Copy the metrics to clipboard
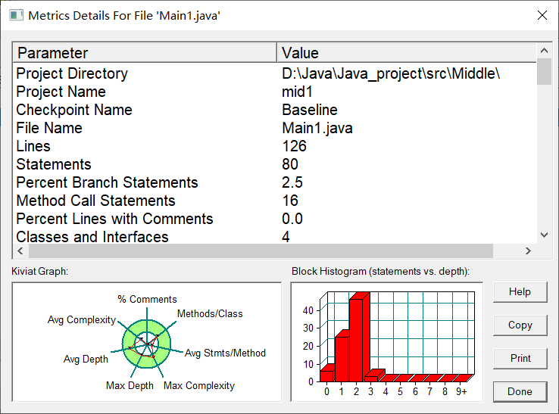This screenshot has height=414, width=559. [x=520, y=325]
